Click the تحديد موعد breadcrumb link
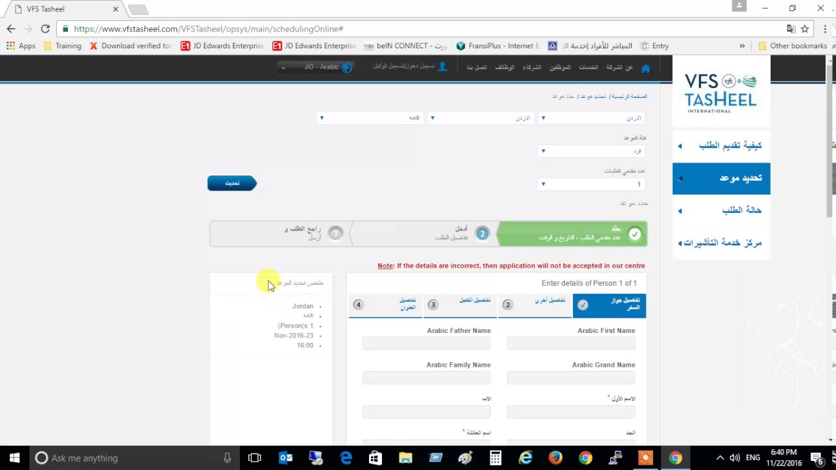Image resolution: width=836 pixels, height=470 pixels. coord(593,97)
